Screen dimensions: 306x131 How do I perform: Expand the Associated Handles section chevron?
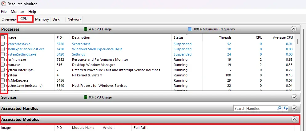tap(294, 108)
